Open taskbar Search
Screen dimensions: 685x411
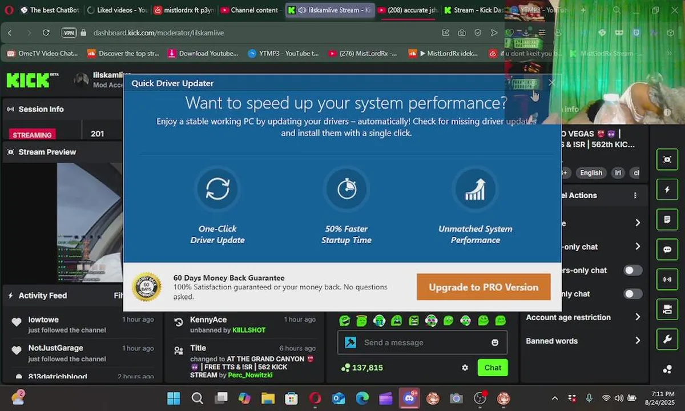click(x=197, y=398)
